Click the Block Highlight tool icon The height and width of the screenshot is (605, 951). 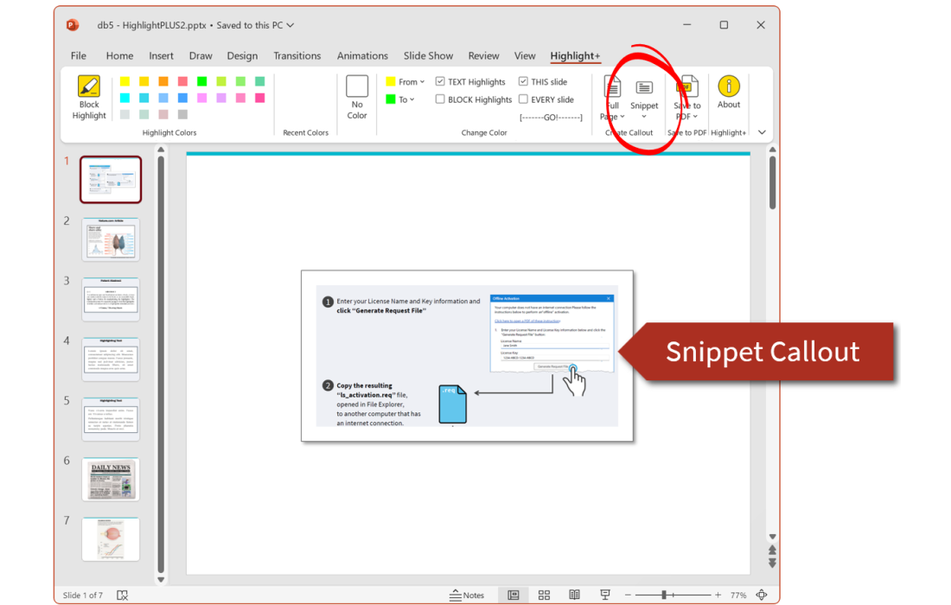pyautogui.click(x=89, y=87)
